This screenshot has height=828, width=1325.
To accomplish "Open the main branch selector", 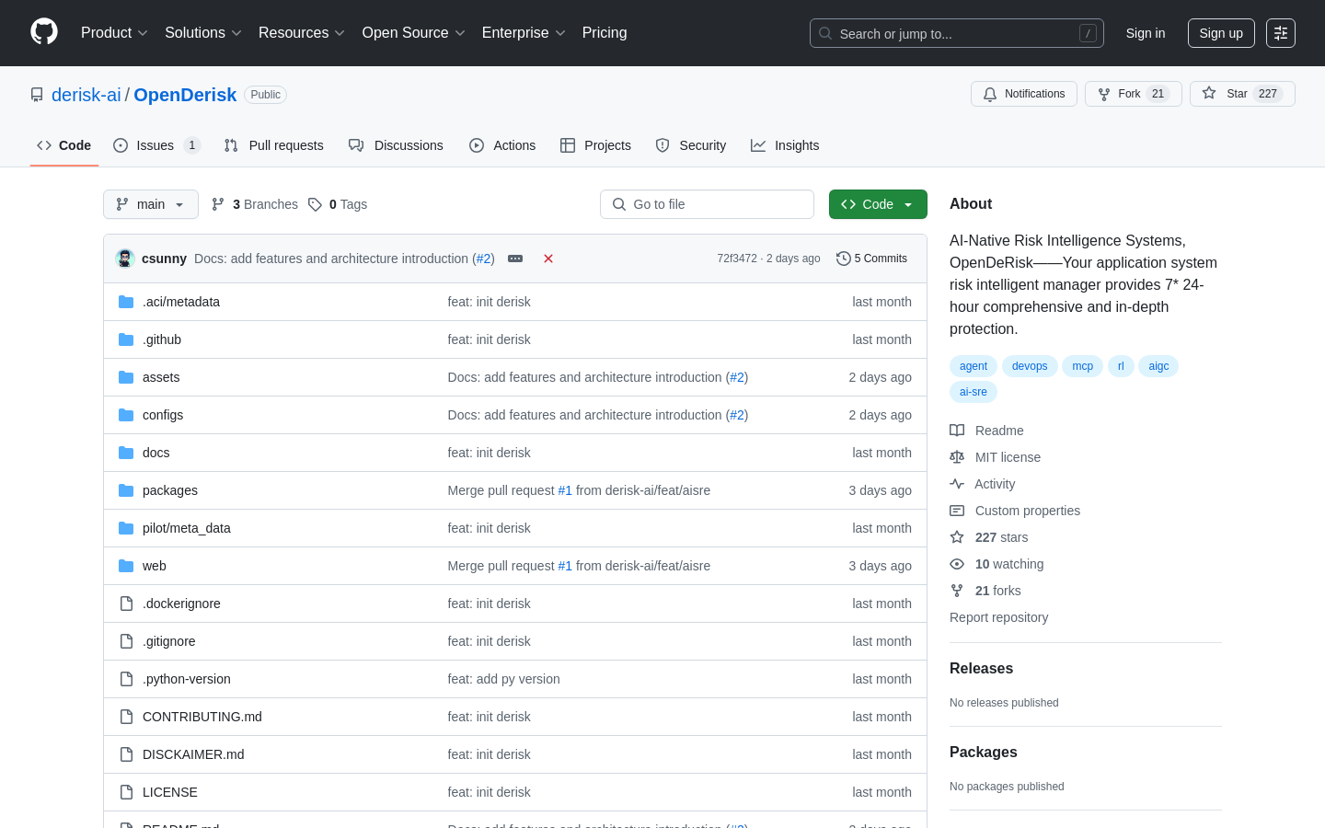I will tap(151, 204).
